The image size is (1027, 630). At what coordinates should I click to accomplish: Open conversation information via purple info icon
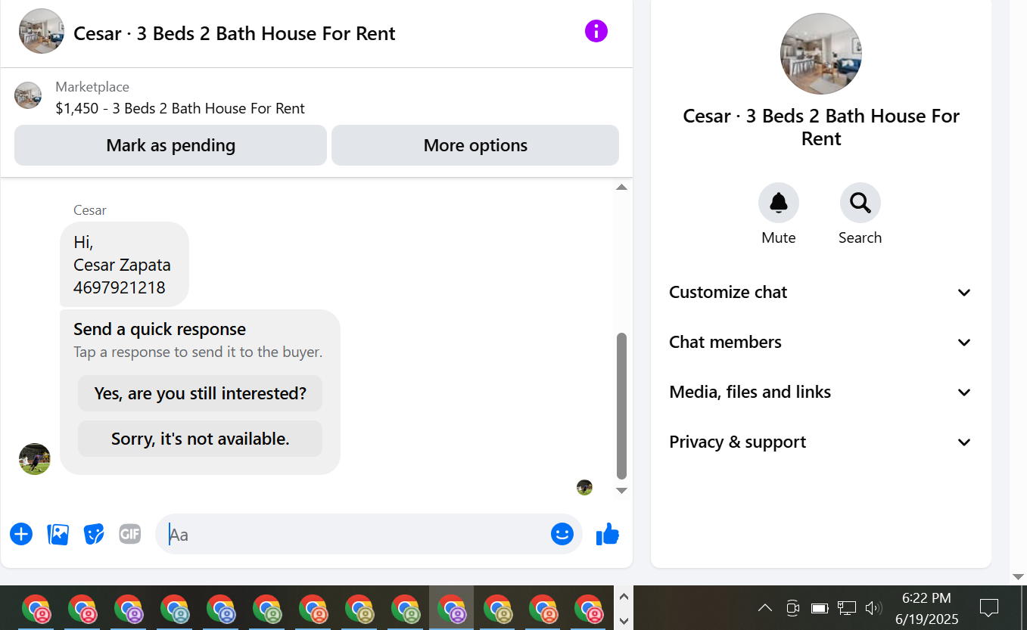(x=596, y=31)
